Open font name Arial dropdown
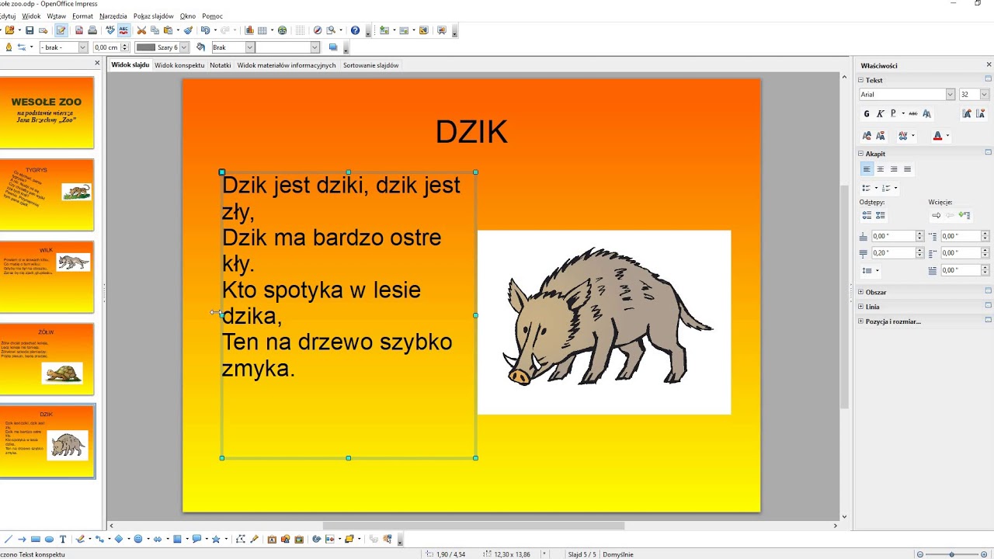The image size is (994, 559). click(950, 94)
